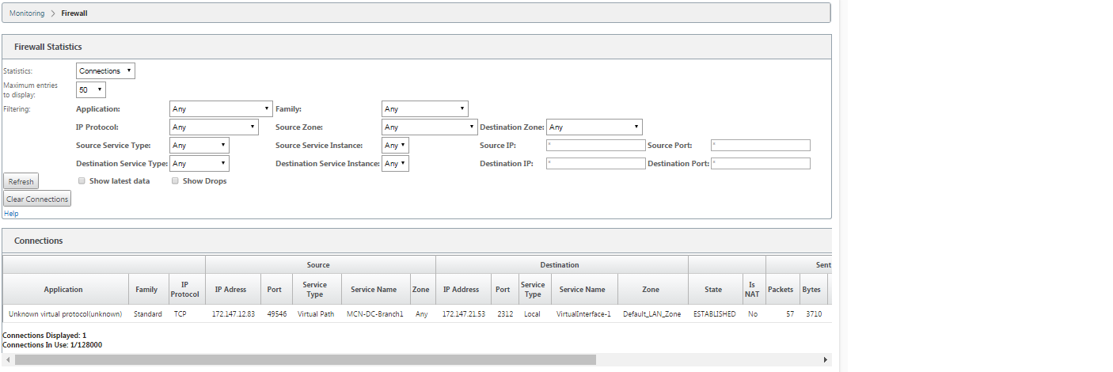Open Monitoring in the breadcrumb

(x=27, y=13)
